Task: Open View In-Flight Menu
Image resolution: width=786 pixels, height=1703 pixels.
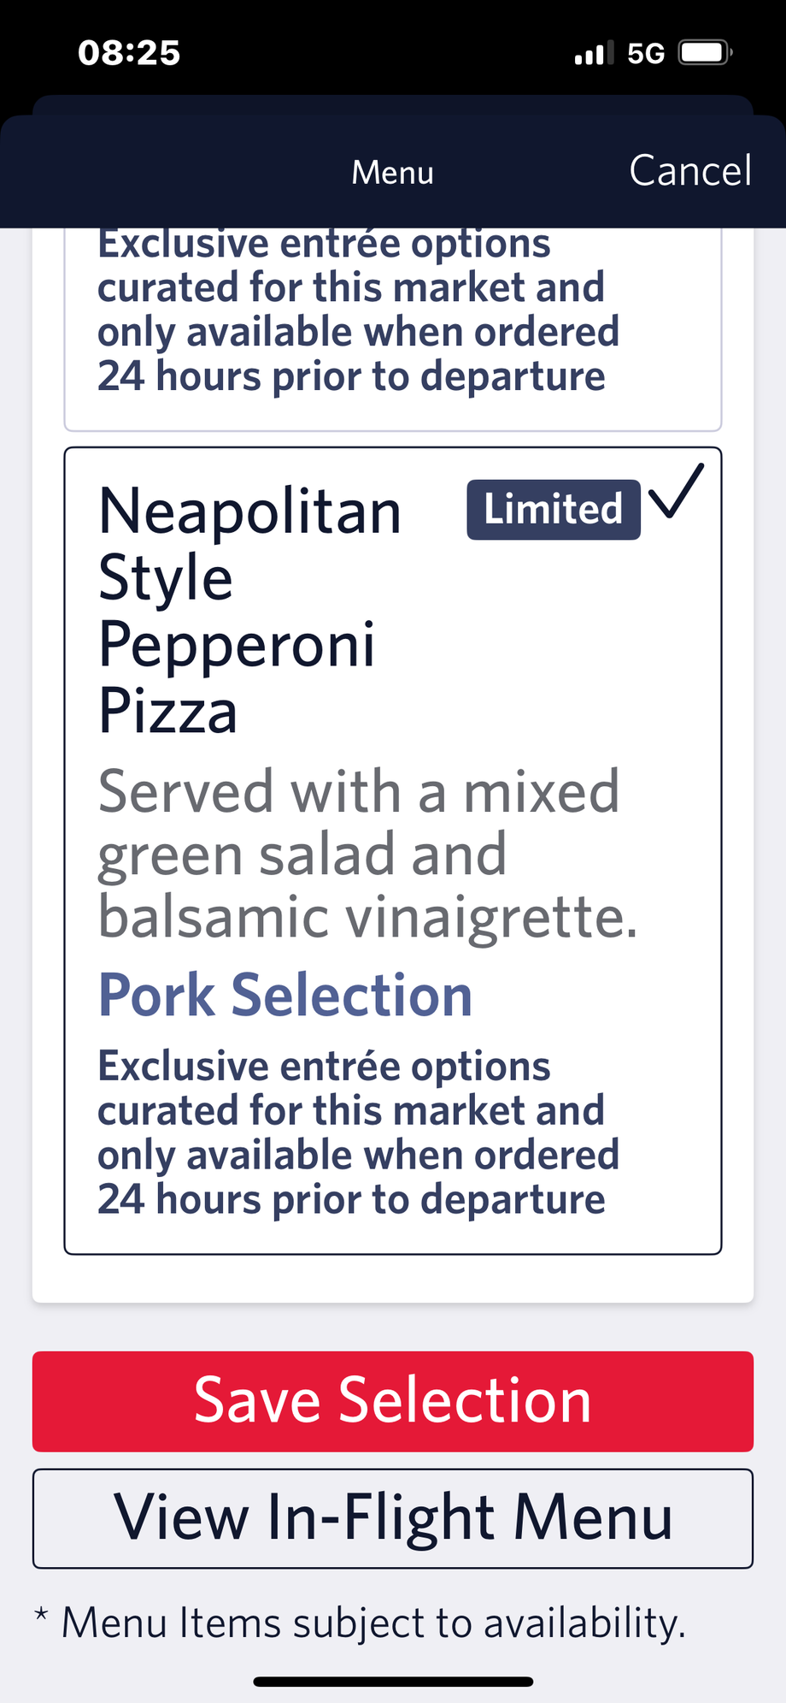Action: point(393,1518)
